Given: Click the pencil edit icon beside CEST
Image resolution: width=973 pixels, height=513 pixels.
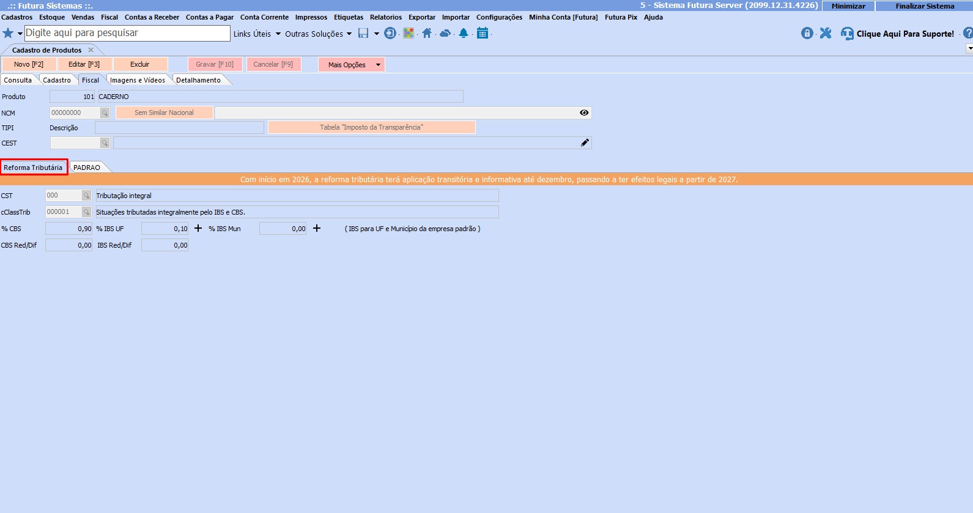Looking at the screenshot, I should (585, 143).
